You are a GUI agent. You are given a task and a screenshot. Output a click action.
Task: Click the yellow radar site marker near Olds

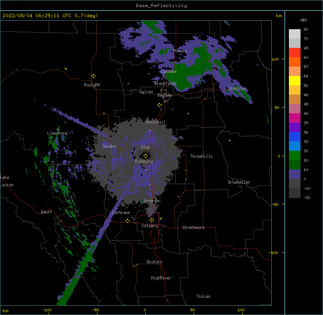pyautogui.click(x=145, y=156)
